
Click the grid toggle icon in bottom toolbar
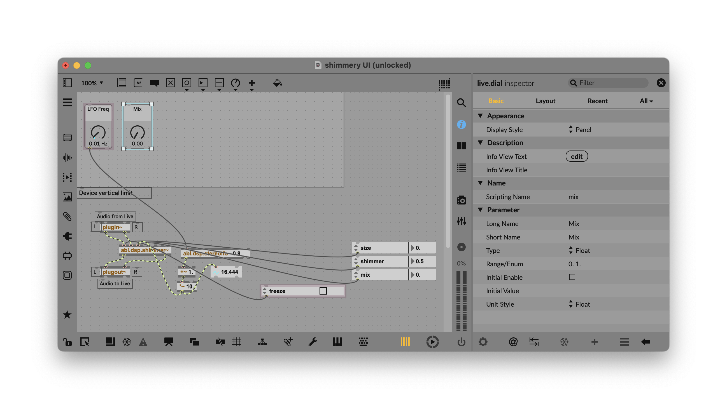(x=237, y=342)
